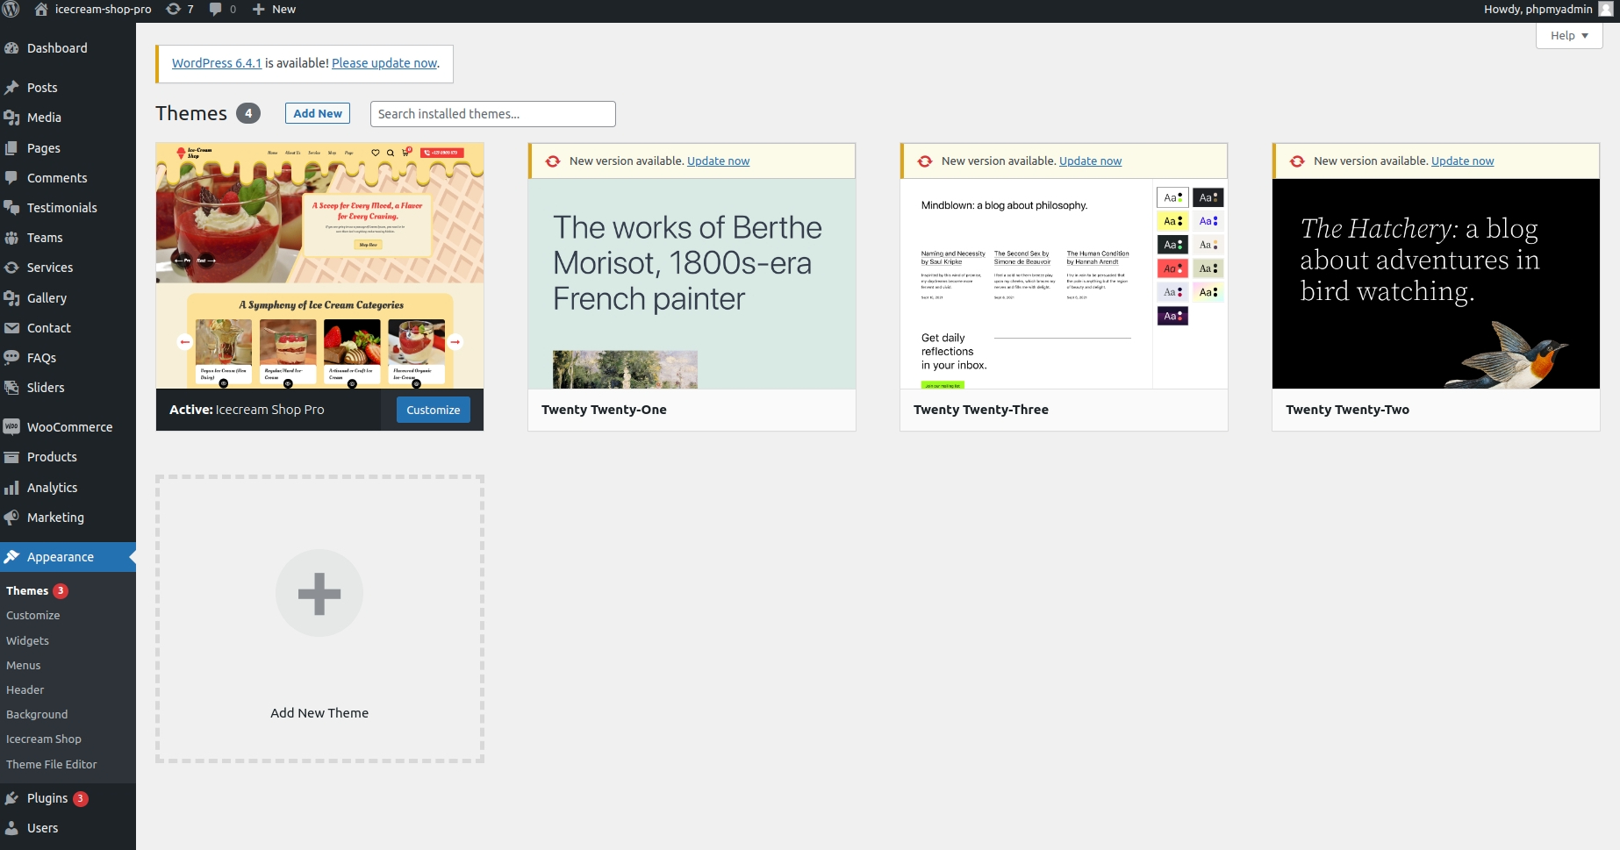Open the Twenty Twenty-One theme preview
The width and height of the screenshot is (1620, 850).
click(692, 284)
